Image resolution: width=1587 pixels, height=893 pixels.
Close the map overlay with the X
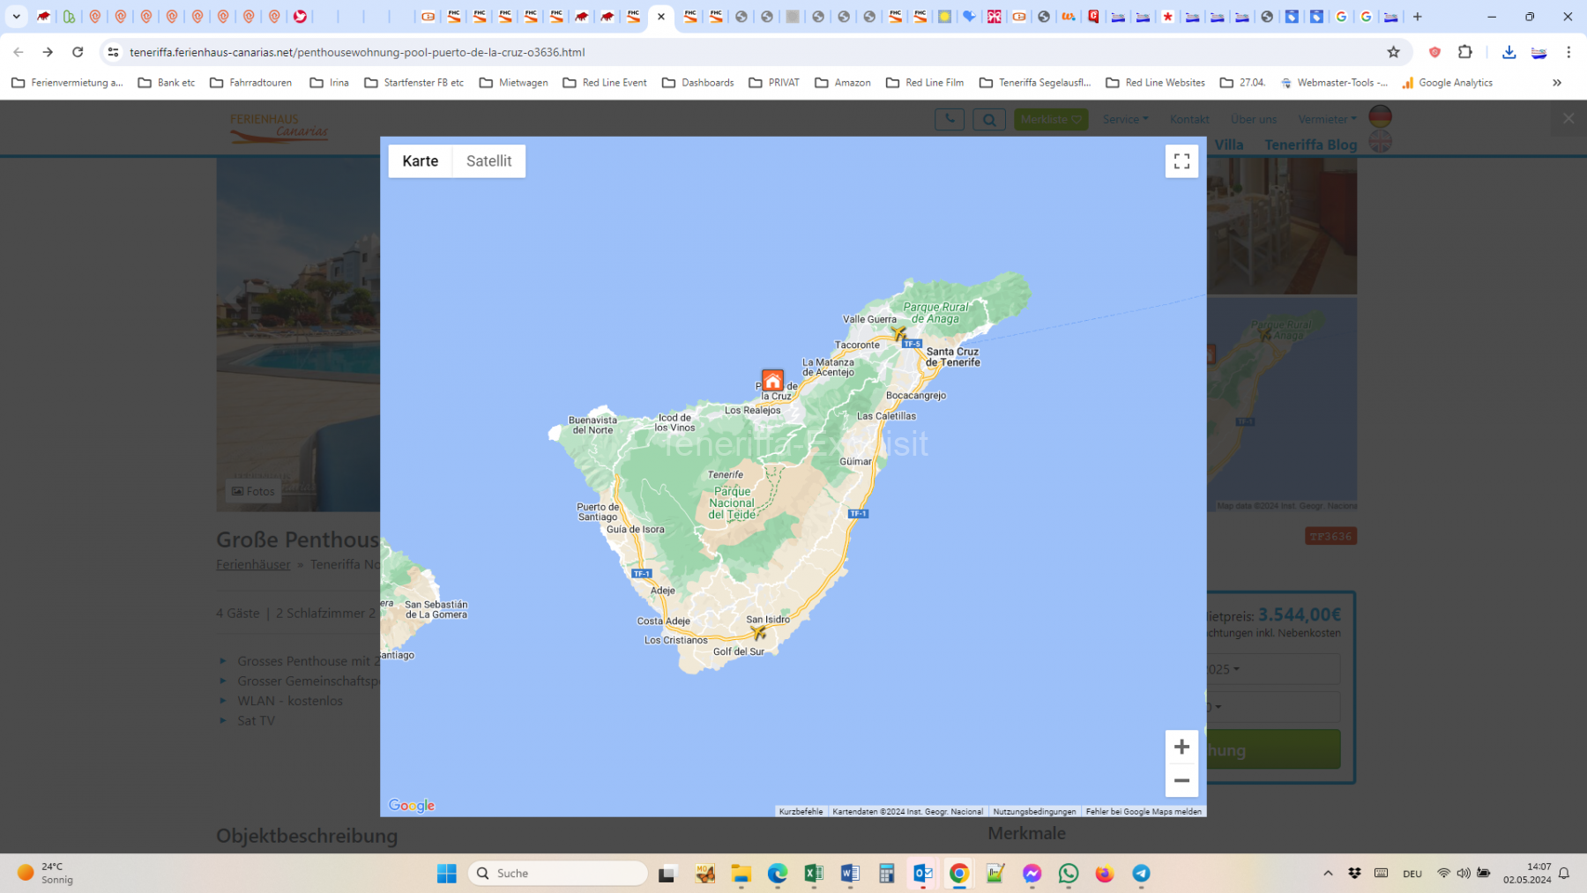tap(1568, 118)
